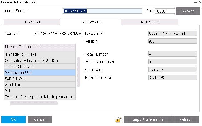Image resolution: width=202 pixels, height=126 pixels.
Task: Click the Browse button
Action: pyautogui.click(x=187, y=11)
